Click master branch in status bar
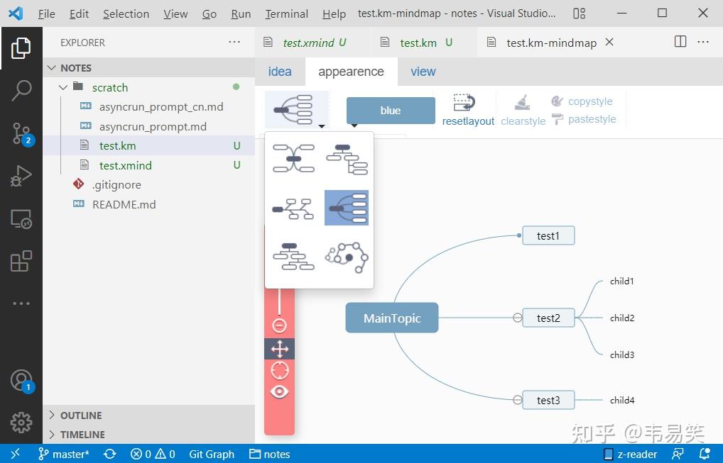Image resolution: width=723 pixels, height=463 pixels. pyautogui.click(x=64, y=454)
